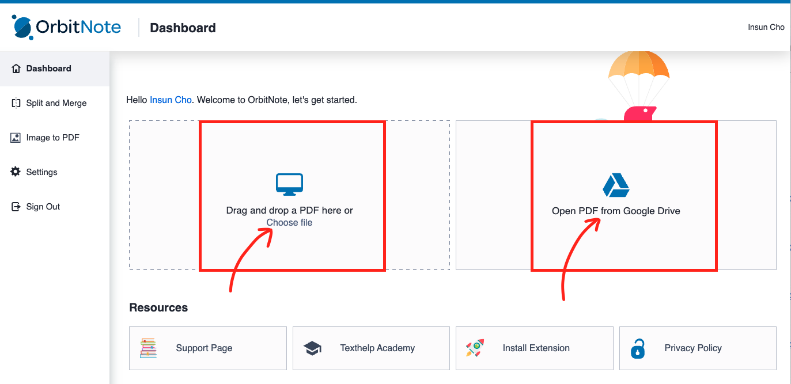Click the rocket Install Extension icon
The image size is (791, 384).
tap(475, 348)
